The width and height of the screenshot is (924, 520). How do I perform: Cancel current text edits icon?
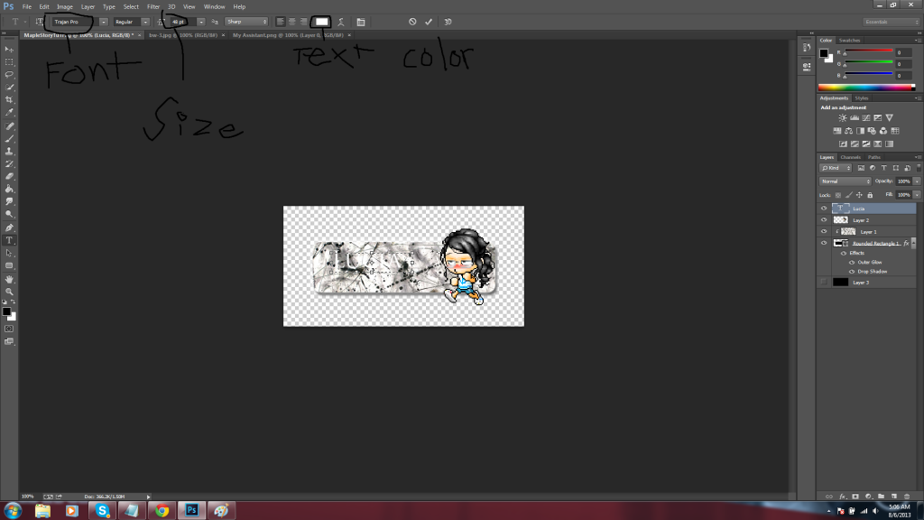412,22
